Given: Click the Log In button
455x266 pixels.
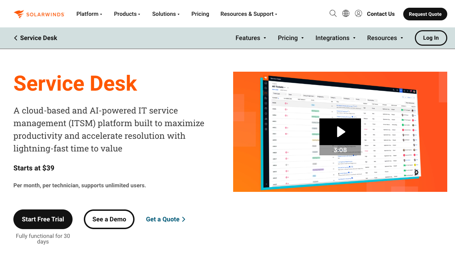Looking at the screenshot, I should (431, 38).
